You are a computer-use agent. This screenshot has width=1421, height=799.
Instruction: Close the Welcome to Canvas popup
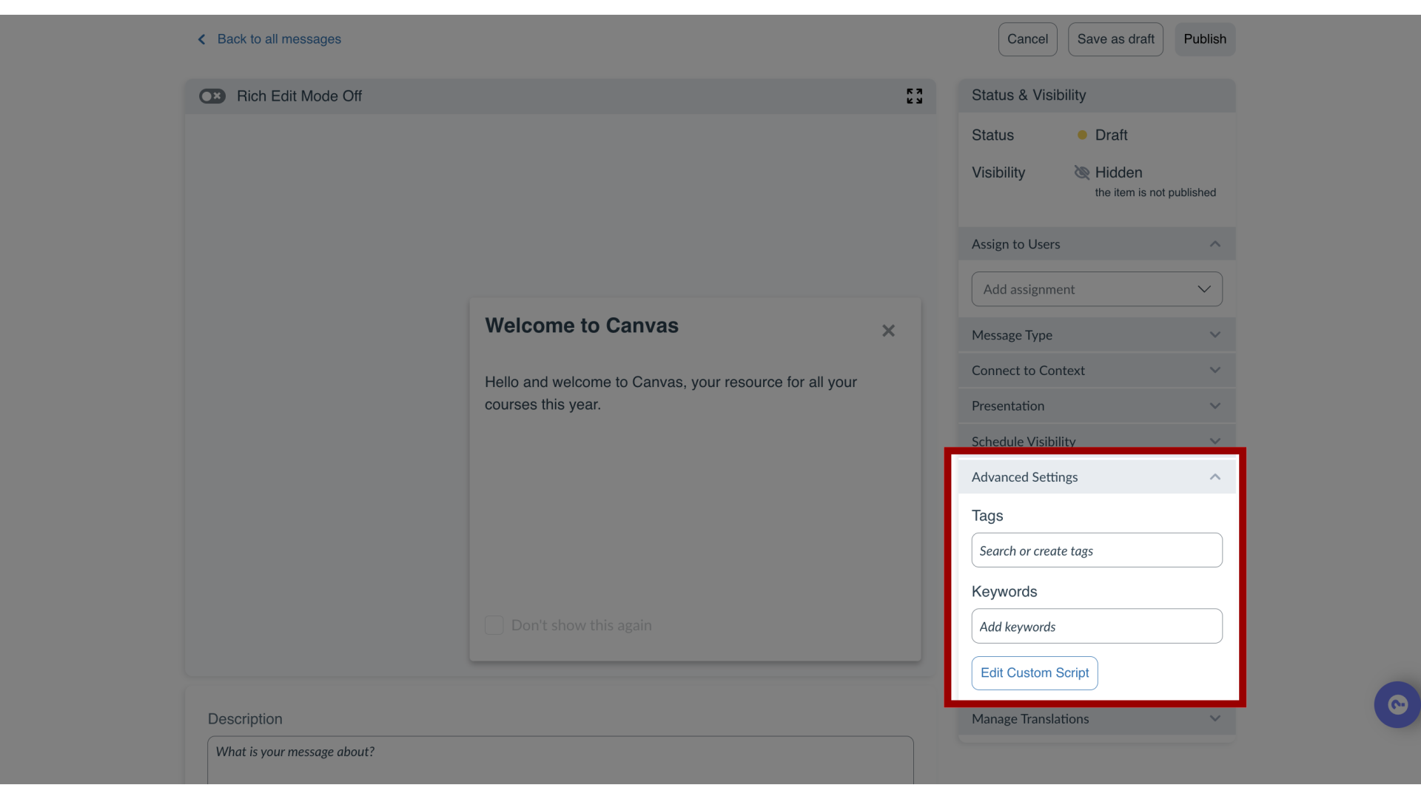point(888,331)
